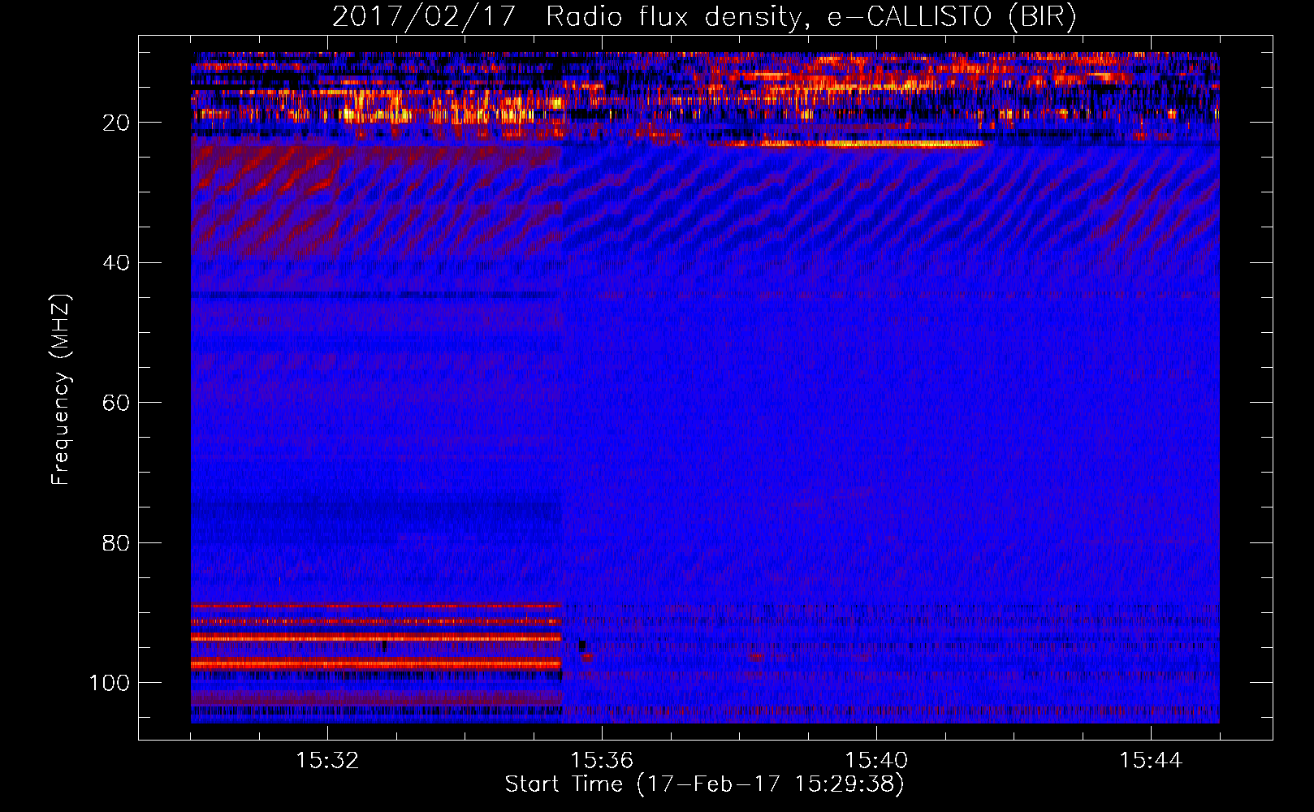
Task: Click the 15:40 time tick label
Action: click(x=876, y=761)
